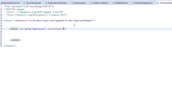Click the Employee.java Java file icon
Viewport: 172px width, 97px height.
pyautogui.click(x=73, y=3)
